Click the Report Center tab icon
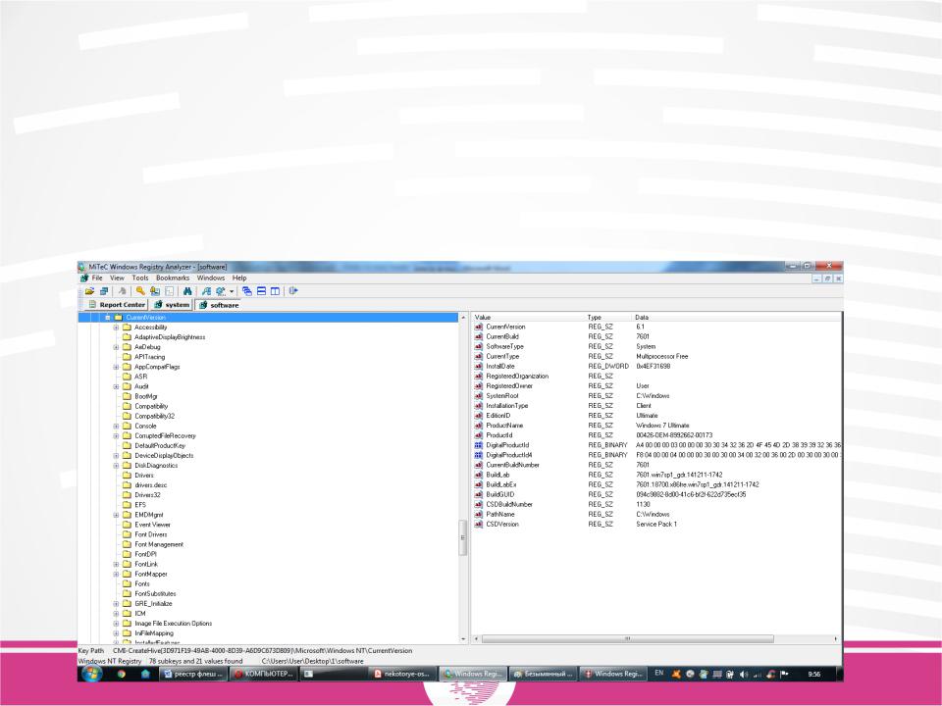942x706 pixels. point(92,304)
